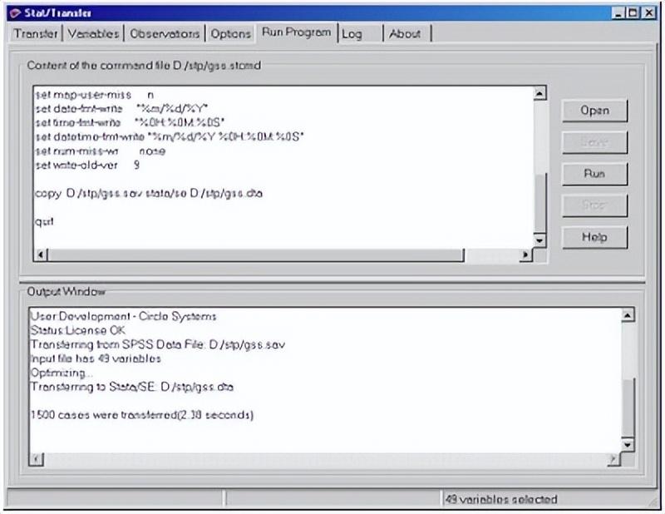Screen dimensions: 665x514
Task: Go to the Options tab
Action: click(231, 33)
